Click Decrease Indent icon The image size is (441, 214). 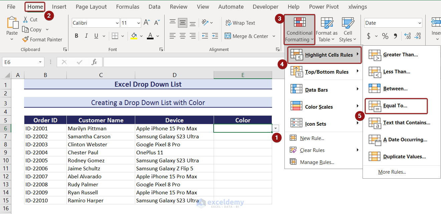(205, 36)
